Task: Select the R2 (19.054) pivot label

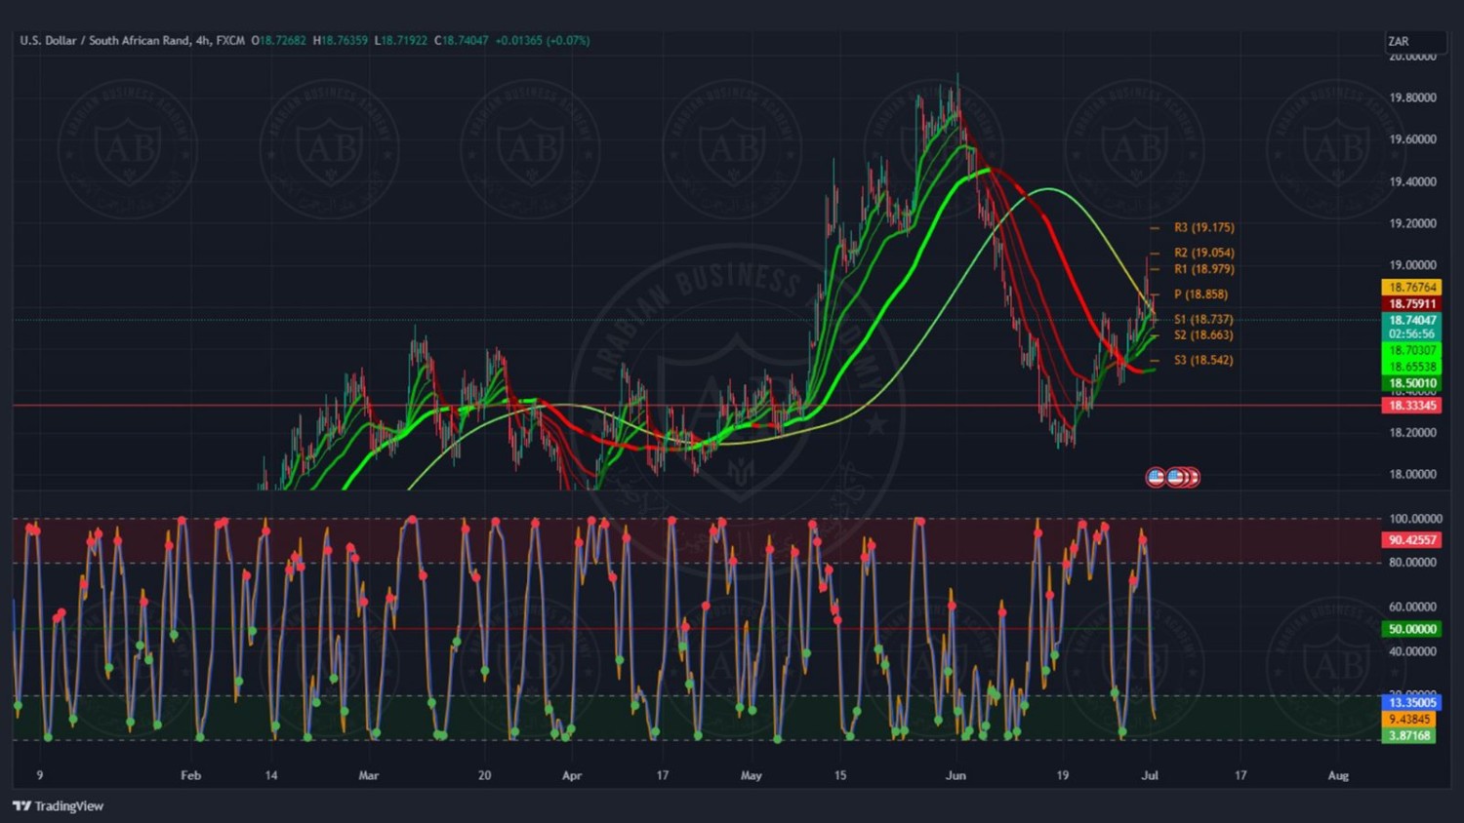Action: pos(1203,253)
